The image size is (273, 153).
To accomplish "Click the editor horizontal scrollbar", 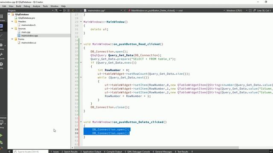I will (x=157, y=147).
